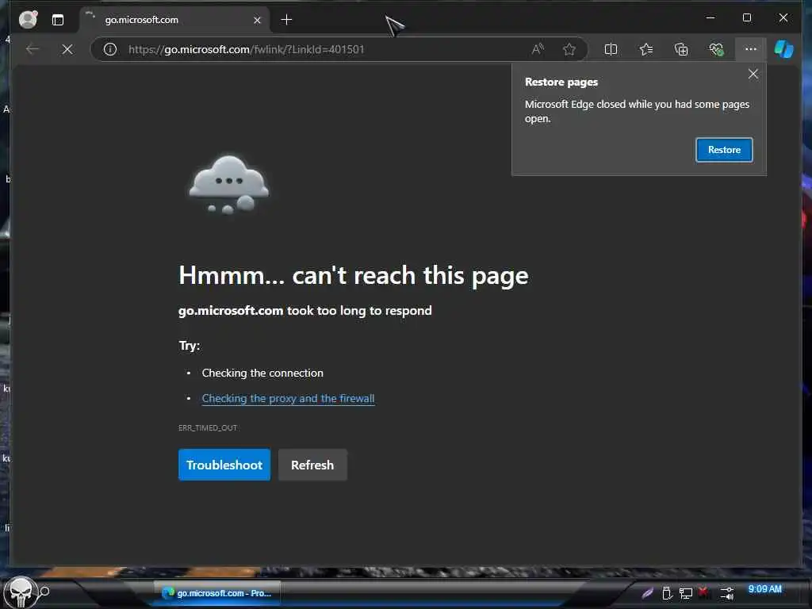Open the 9:09 AM clock

point(764,589)
